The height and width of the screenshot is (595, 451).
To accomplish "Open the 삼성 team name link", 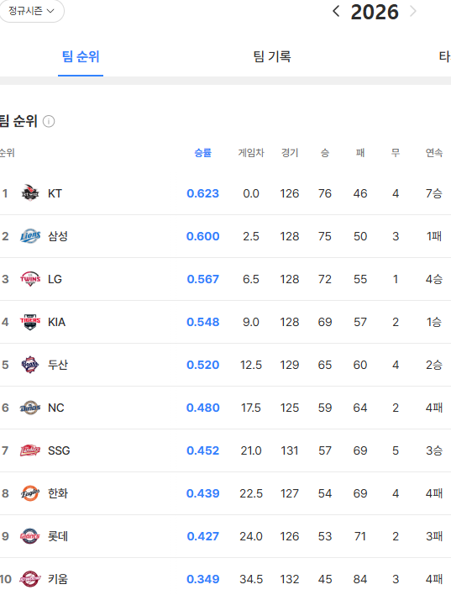I will 58,236.
